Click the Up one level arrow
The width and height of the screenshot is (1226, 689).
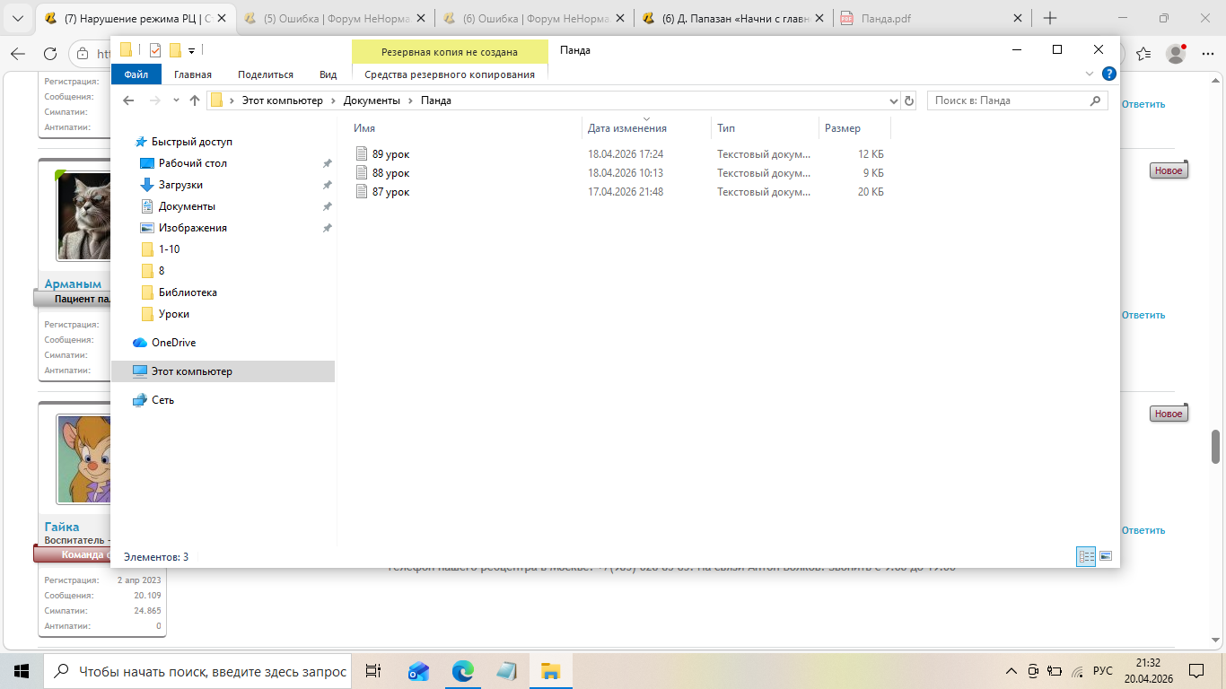pyautogui.click(x=195, y=100)
